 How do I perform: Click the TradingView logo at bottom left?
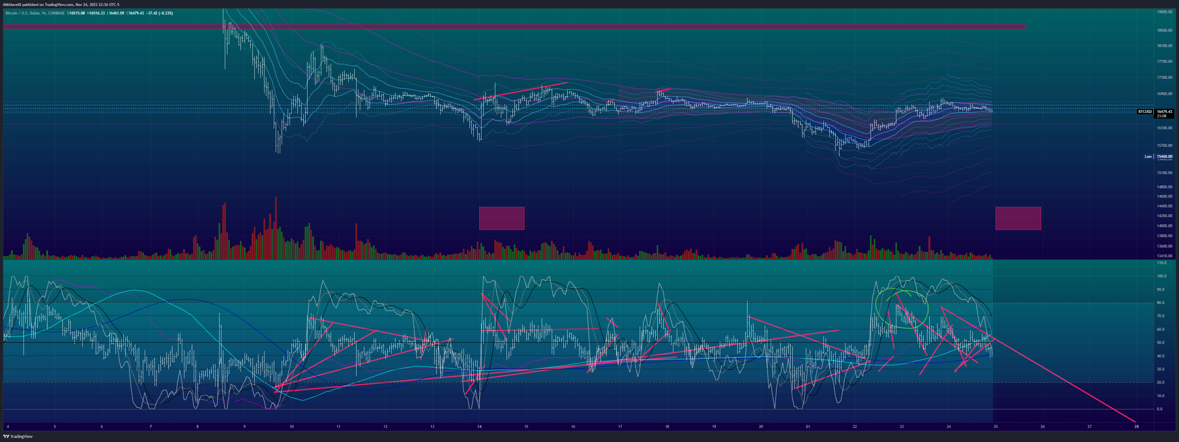tap(18, 437)
